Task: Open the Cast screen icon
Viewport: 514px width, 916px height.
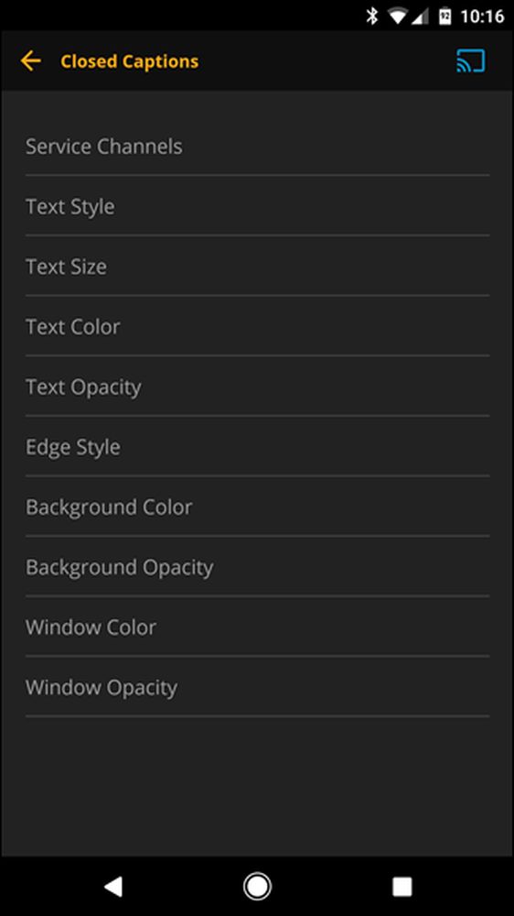Action: (x=470, y=60)
